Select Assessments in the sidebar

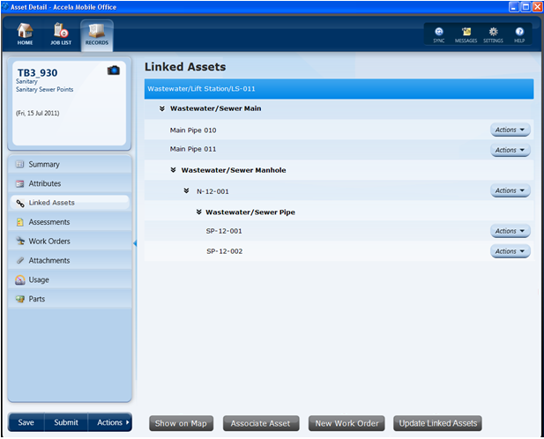point(49,222)
